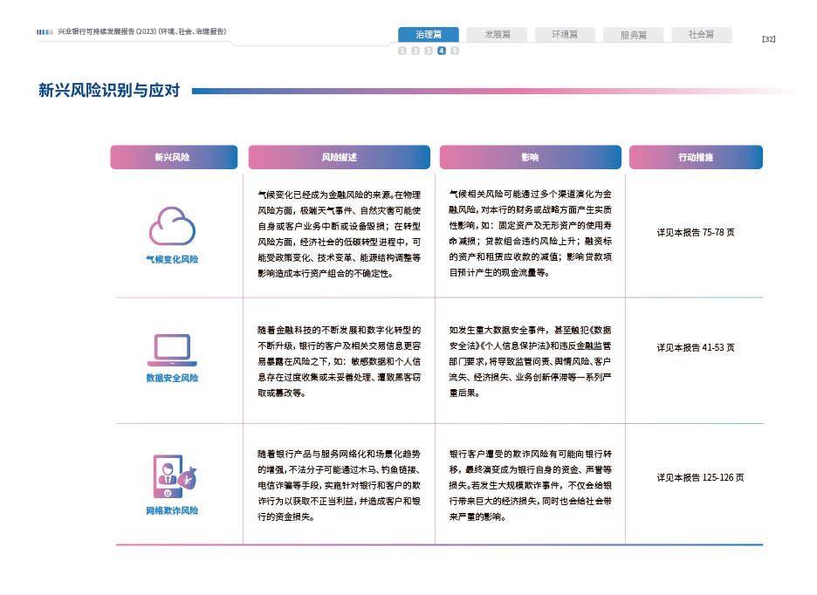Click the 行动措施 column header

point(696,157)
